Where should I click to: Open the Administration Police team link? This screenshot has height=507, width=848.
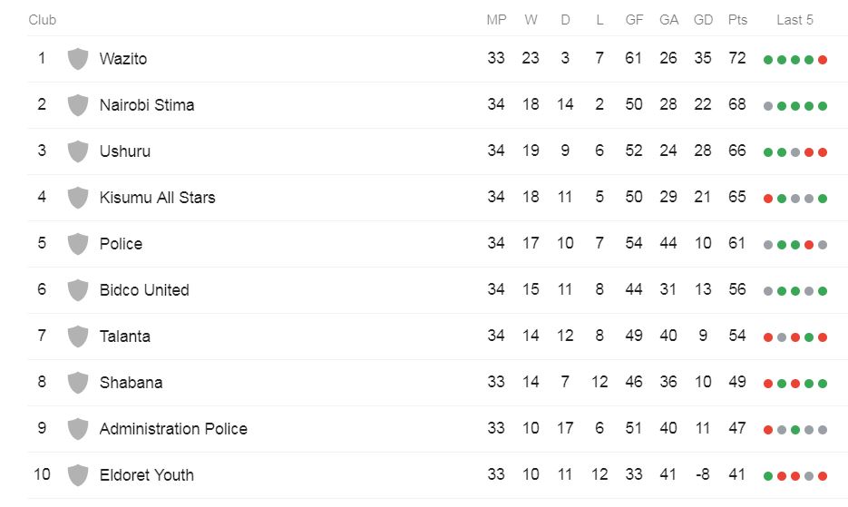point(173,429)
